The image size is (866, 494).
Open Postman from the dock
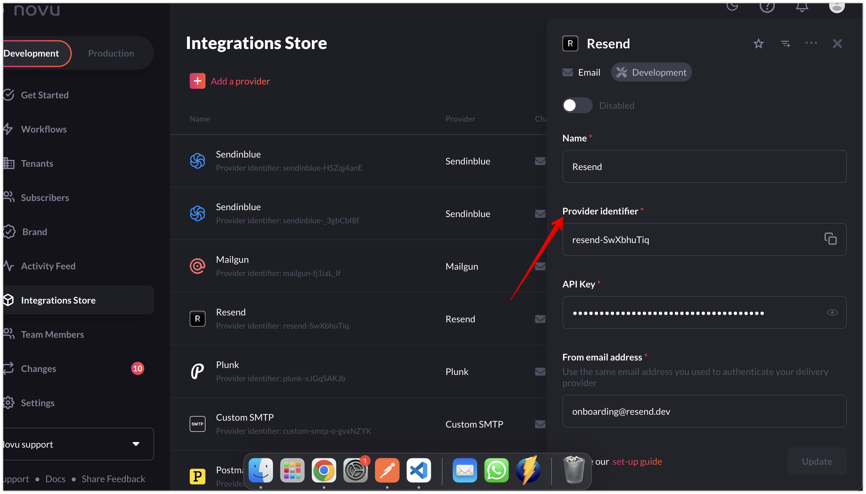pos(387,470)
